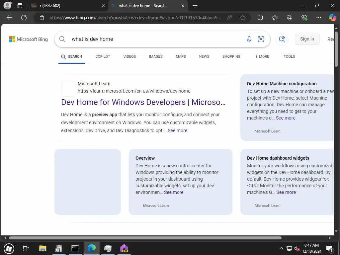Viewport: 340px width, 255px height.
Task: Open the tab actions menu icon
Action: [20, 6]
